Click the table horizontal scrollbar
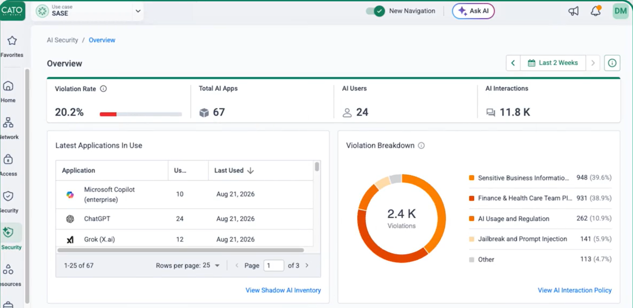Viewport: 633px width, 308px height. pos(180,250)
